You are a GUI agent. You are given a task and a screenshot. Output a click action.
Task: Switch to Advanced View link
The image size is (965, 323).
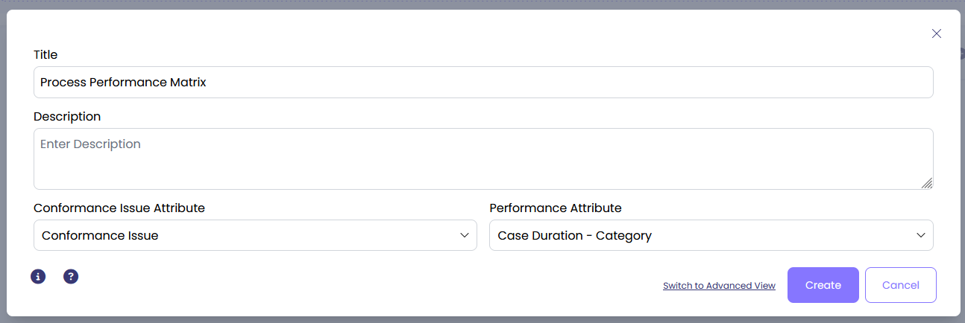[x=719, y=286]
